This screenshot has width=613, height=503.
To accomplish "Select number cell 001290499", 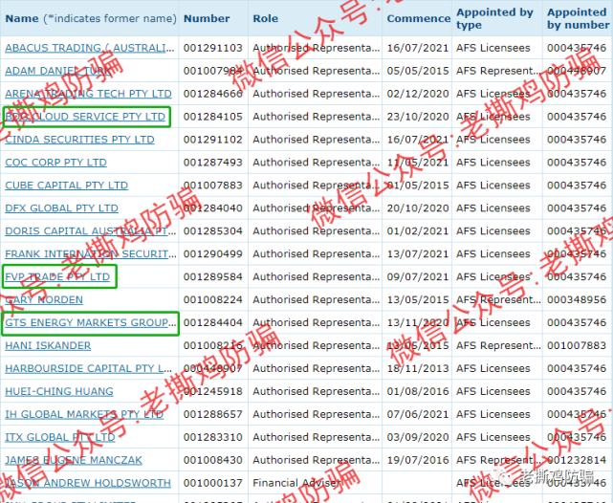I will tap(213, 254).
